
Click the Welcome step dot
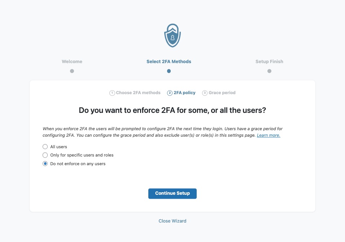[72, 71]
